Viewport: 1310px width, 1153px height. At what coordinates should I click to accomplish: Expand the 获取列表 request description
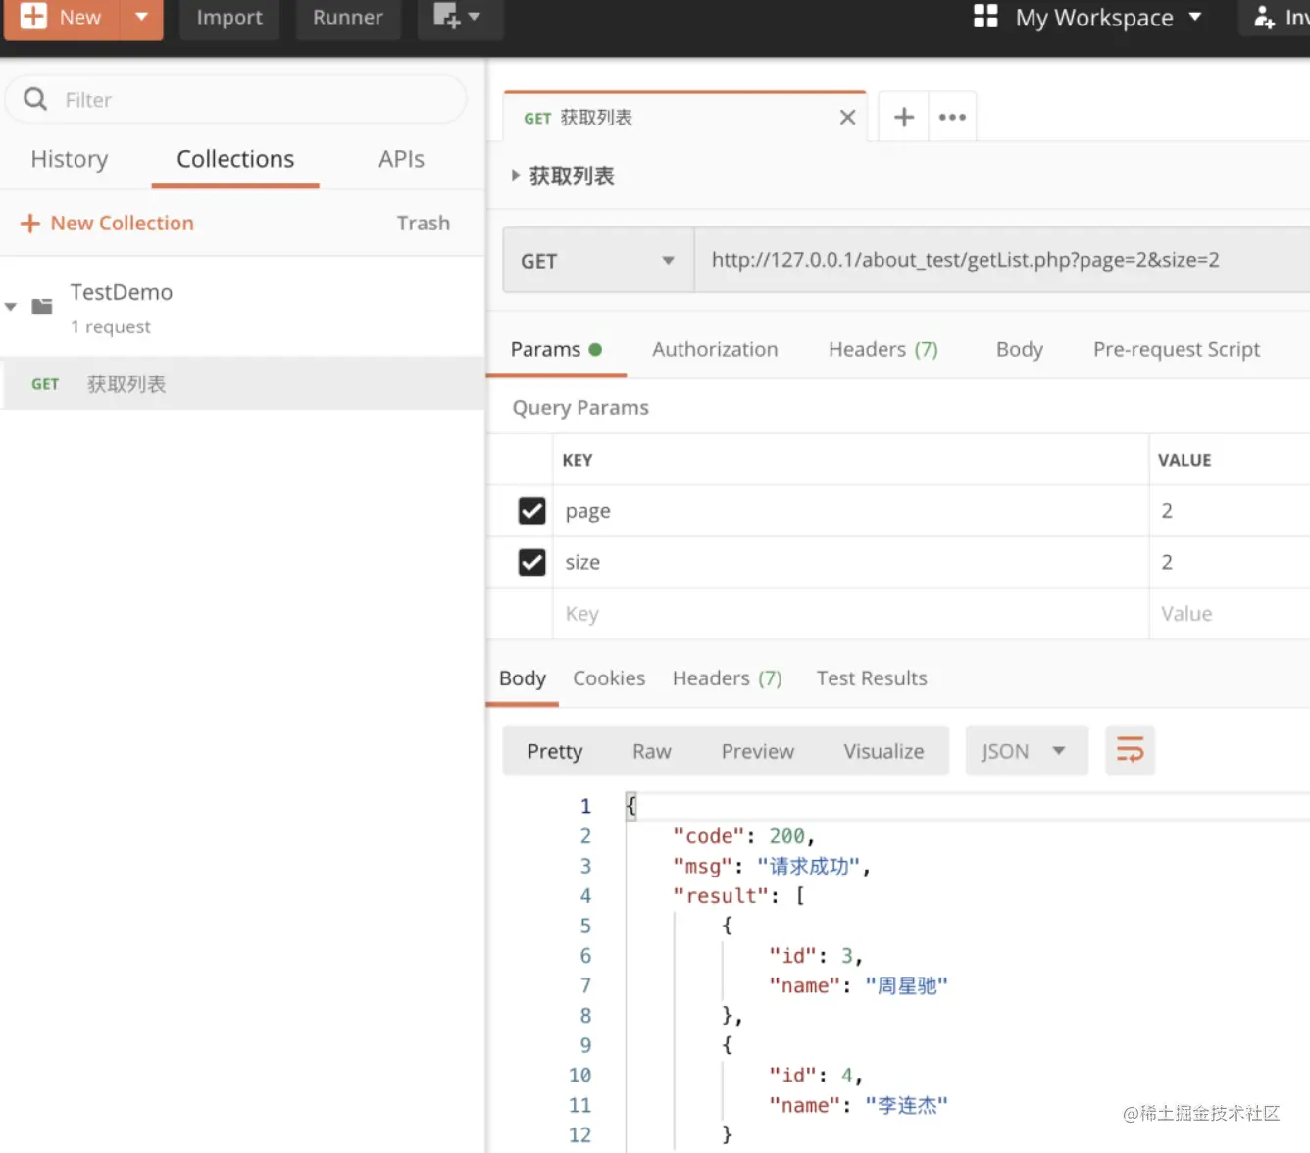pos(516,176)
